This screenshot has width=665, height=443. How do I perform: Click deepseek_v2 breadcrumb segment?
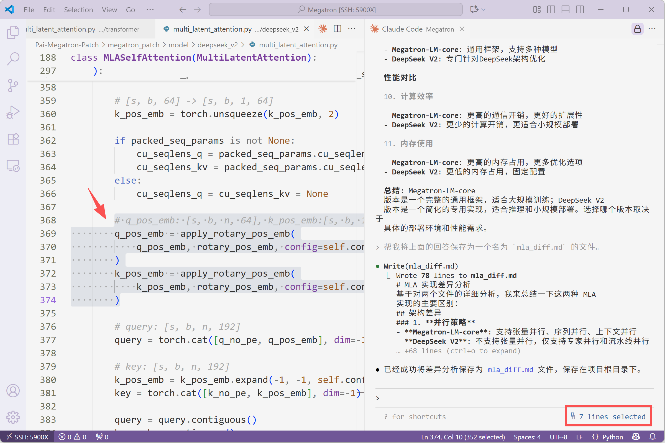click(x=218, y=45)
